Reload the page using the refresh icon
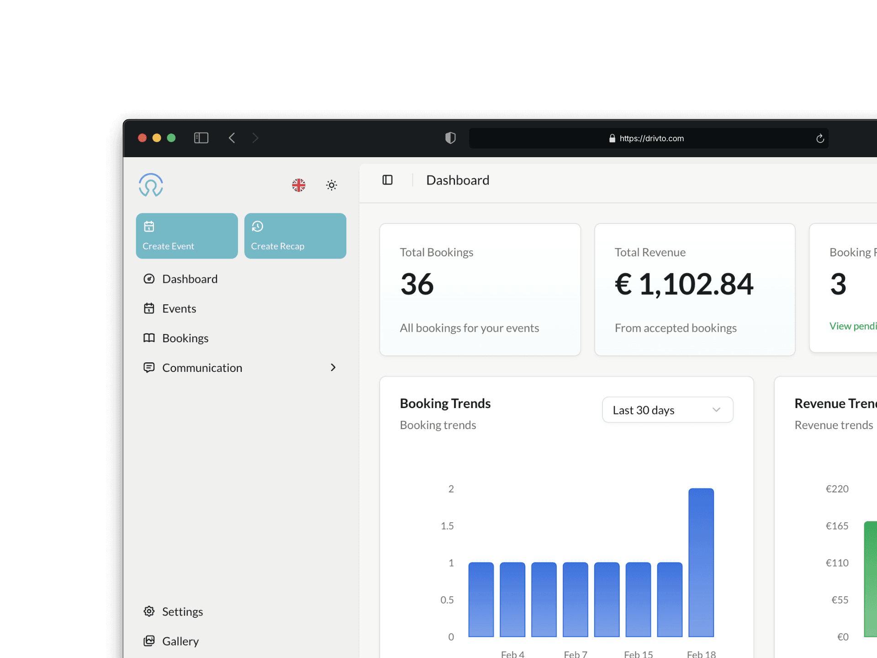This screenshot has height=658, width=877. coord(819,138)
